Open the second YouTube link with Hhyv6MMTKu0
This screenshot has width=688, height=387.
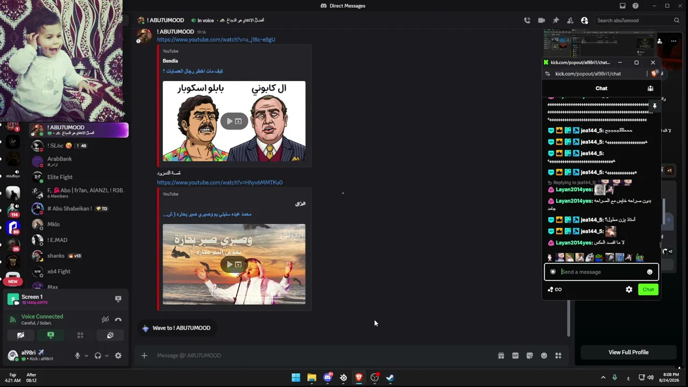(x=220, y=182)
